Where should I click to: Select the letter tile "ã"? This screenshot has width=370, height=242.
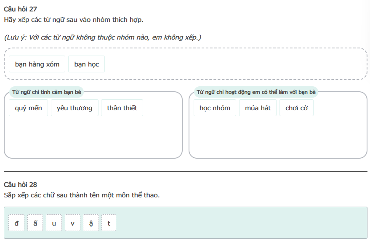tap(35, 223)
